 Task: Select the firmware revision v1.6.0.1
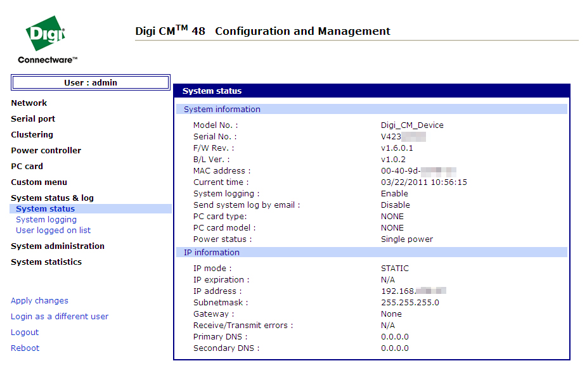coord(397,148)
